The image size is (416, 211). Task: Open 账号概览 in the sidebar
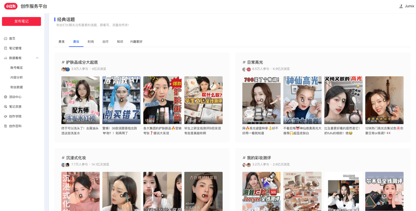[x=17, y=68]
